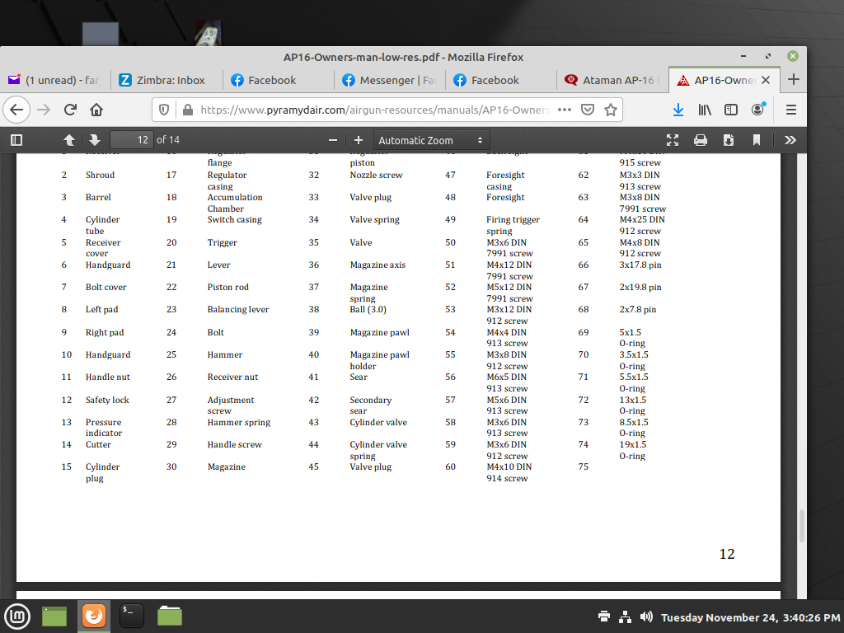
Task: Show site security padlock info
Action: coord(187,110)
